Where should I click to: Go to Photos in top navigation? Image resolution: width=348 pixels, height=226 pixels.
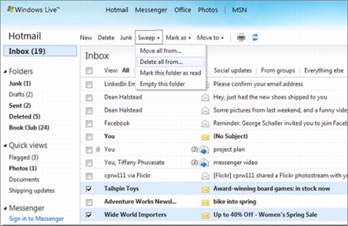[x=208, y=10]
